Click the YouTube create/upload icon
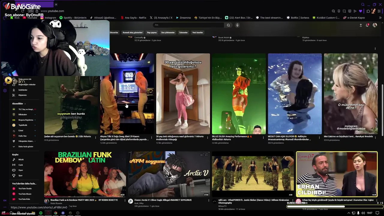This screenshot has width=384, height=216. pyautogui.click(x=361, y=25)
